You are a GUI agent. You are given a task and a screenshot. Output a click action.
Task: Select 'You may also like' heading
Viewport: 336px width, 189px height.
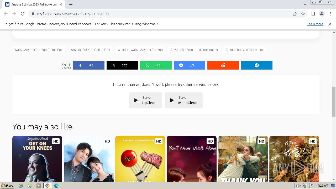point(42,127)
